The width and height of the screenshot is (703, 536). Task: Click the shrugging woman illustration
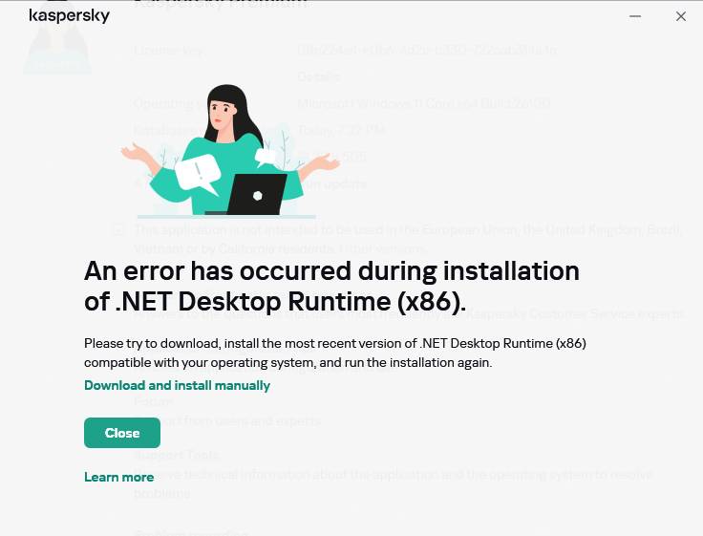pos(229,151)
